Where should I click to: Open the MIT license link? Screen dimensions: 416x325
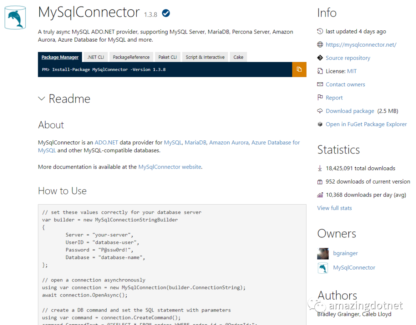pos(352,71)
